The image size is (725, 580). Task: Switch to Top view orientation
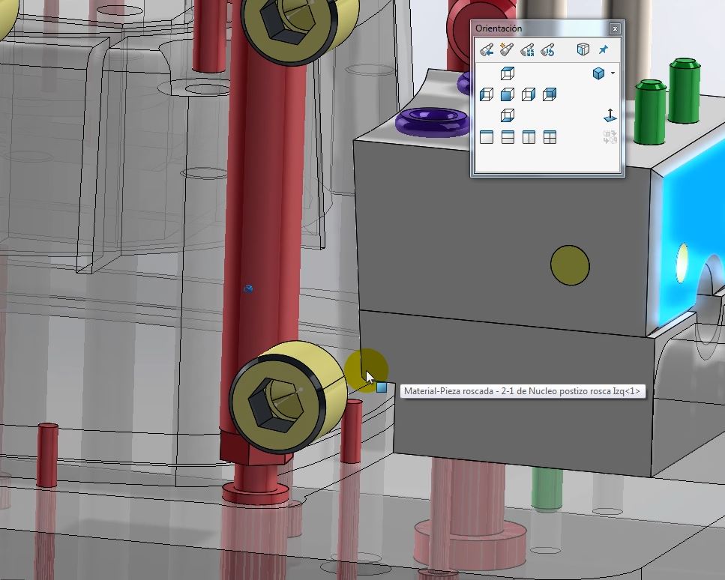[x=508, y=73]
